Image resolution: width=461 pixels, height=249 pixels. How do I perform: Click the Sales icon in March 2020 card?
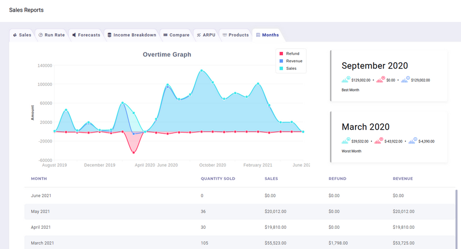coord(346,141)
